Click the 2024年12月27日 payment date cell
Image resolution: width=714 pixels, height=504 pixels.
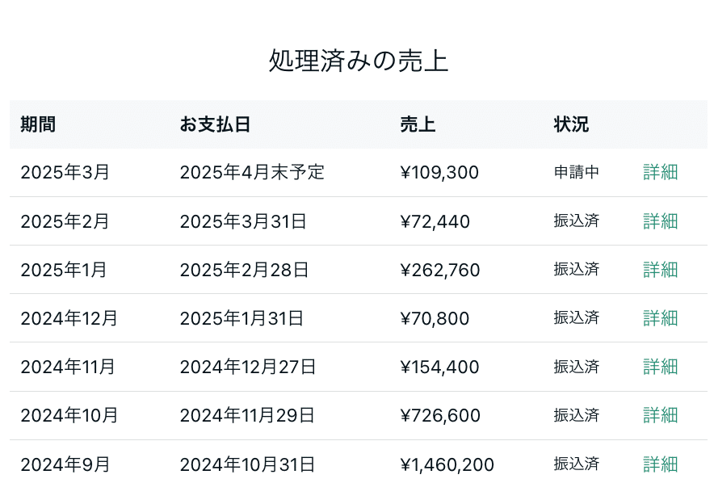[x=248, y=367]
